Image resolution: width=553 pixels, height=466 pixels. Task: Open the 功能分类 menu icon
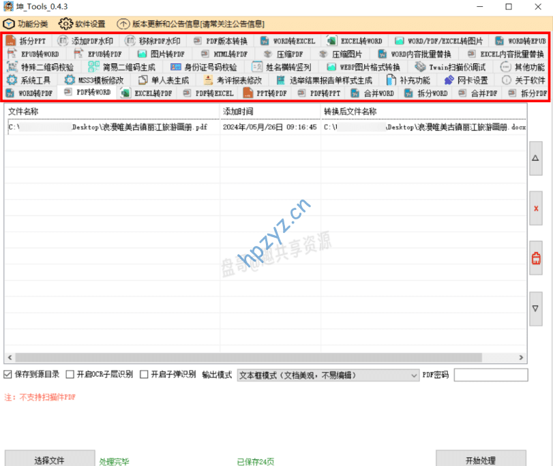point(10,24)
